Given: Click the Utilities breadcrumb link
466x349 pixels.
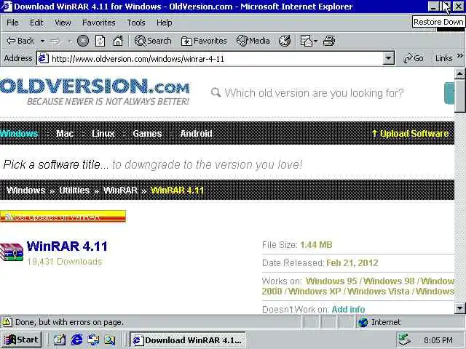Looking at the screenshot, I should coord(74,190).
